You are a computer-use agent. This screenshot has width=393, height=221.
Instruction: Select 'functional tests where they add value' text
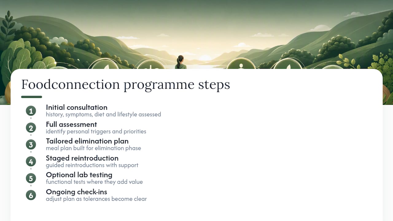[94, 182]
